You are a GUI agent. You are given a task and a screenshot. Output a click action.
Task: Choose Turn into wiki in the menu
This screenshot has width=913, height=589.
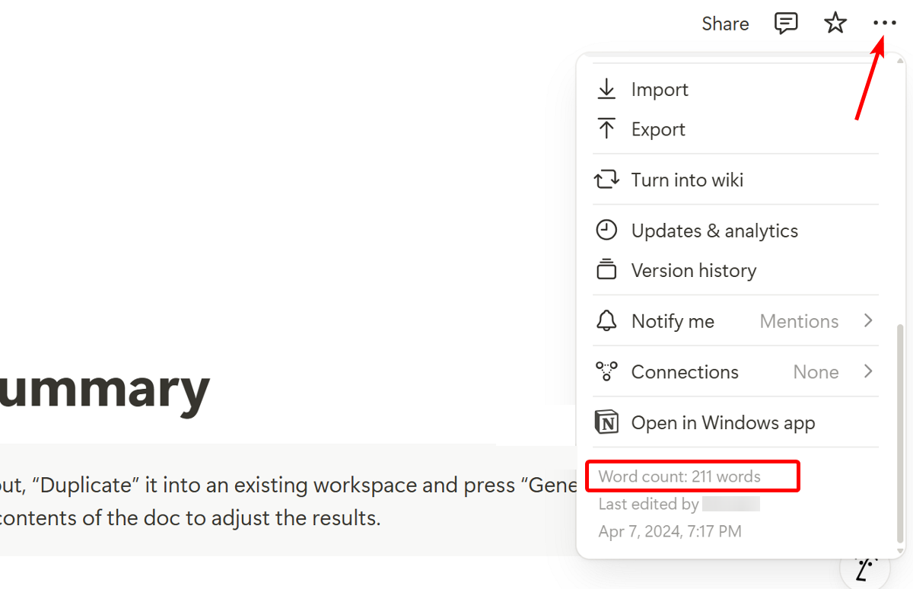click(686, 180)
